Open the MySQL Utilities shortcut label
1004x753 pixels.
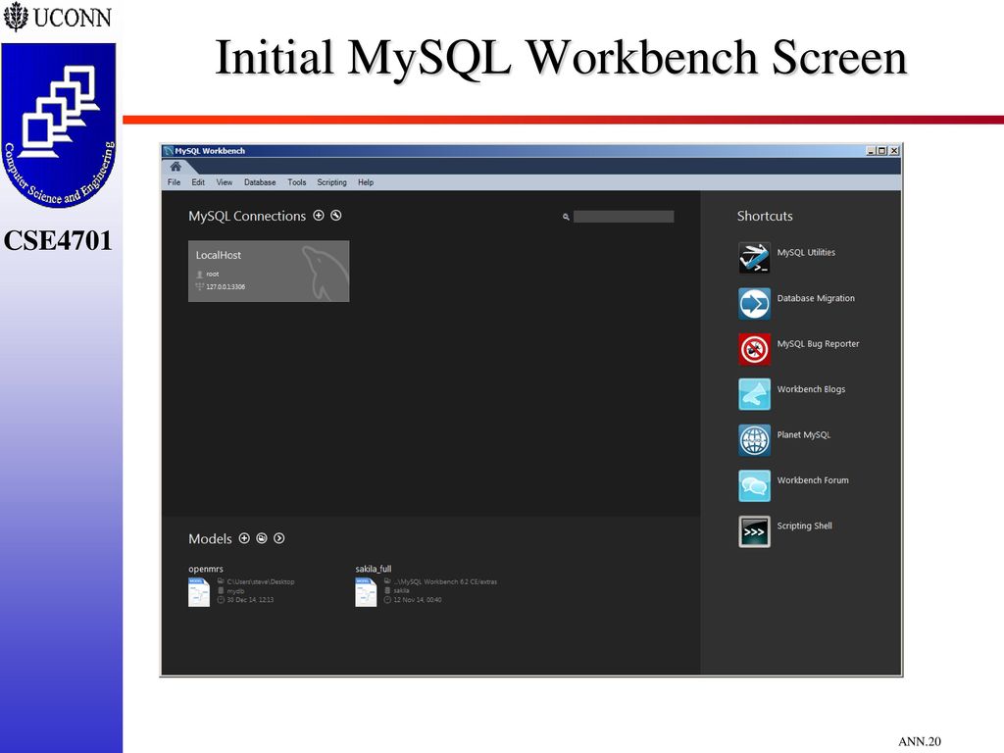pyautogui.click(x=806, y=252)
